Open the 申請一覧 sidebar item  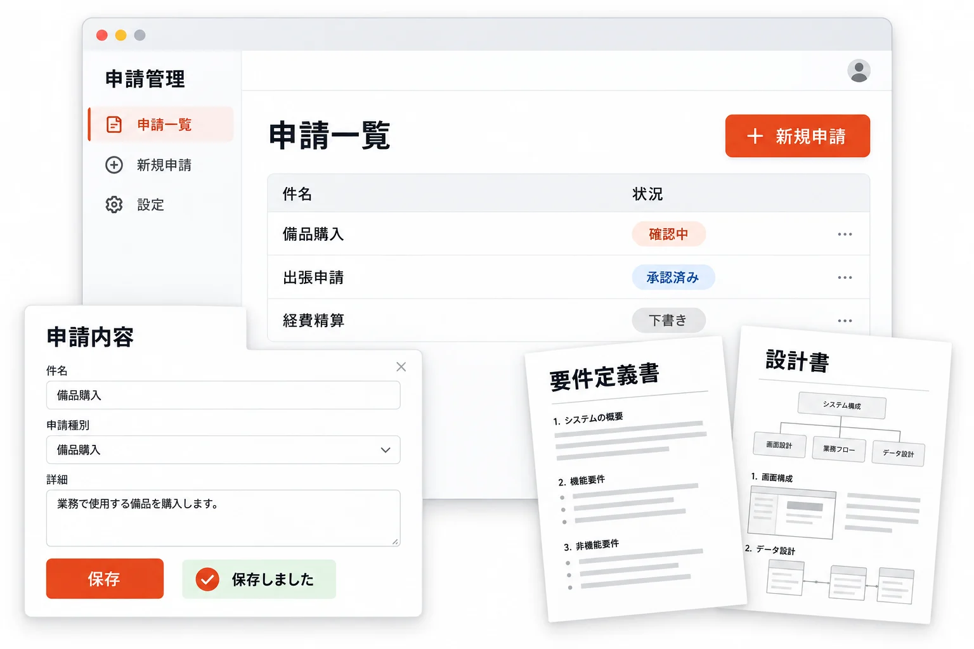click(x=161, y=124)
